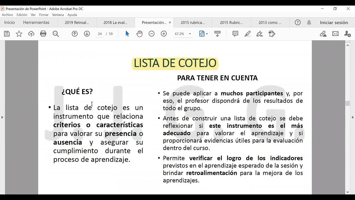Switch to the 2015 Rubric... document tab
Viewport: 355px width, 200px height.
coord(231,22)
